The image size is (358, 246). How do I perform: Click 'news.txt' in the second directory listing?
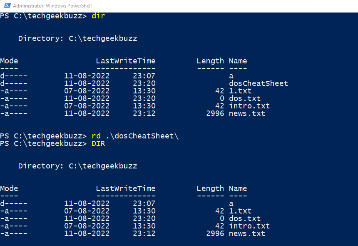point(247,233)
